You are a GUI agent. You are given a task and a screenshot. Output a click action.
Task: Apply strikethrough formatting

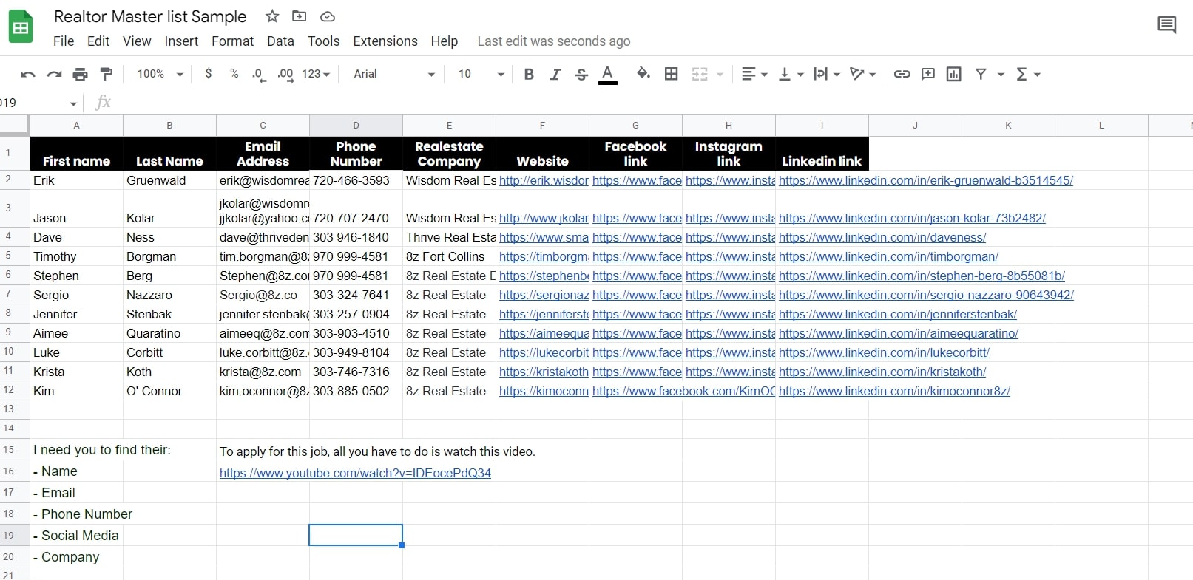pos(581,74)
